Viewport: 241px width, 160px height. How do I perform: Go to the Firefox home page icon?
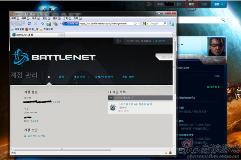(x=42, y=24)
